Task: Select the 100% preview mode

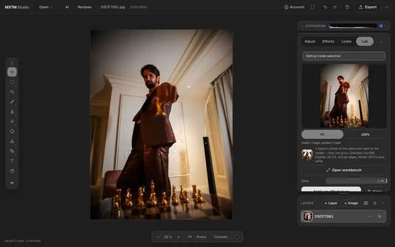Action: pos(365,135)
